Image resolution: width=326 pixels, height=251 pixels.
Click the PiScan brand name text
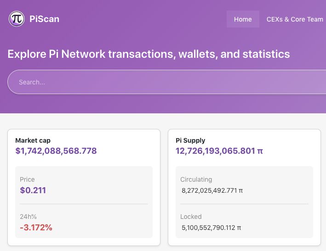(44, 19)
